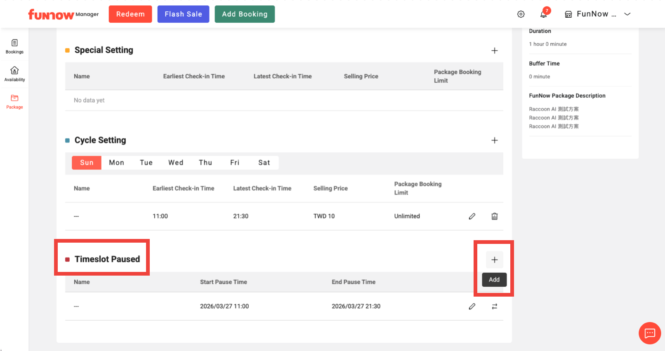Edit the paused timeslot row

(x=472, y=307)
